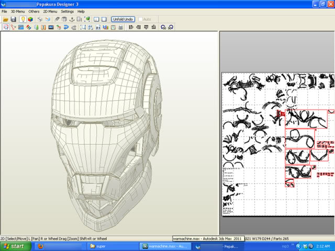Select the first tool in second toolbar row
This screenshot has width=335, height=251.
coord(5,27)
